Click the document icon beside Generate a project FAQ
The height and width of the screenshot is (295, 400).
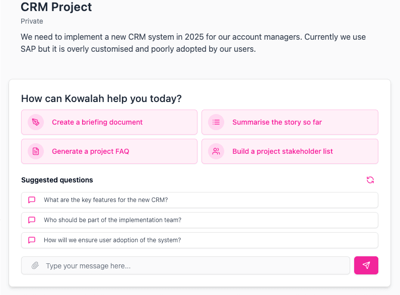coord(36,151)
